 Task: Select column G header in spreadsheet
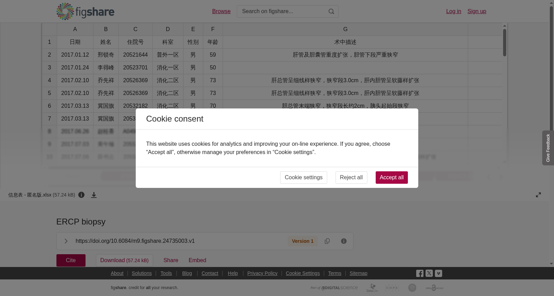(x=345, y=29)
